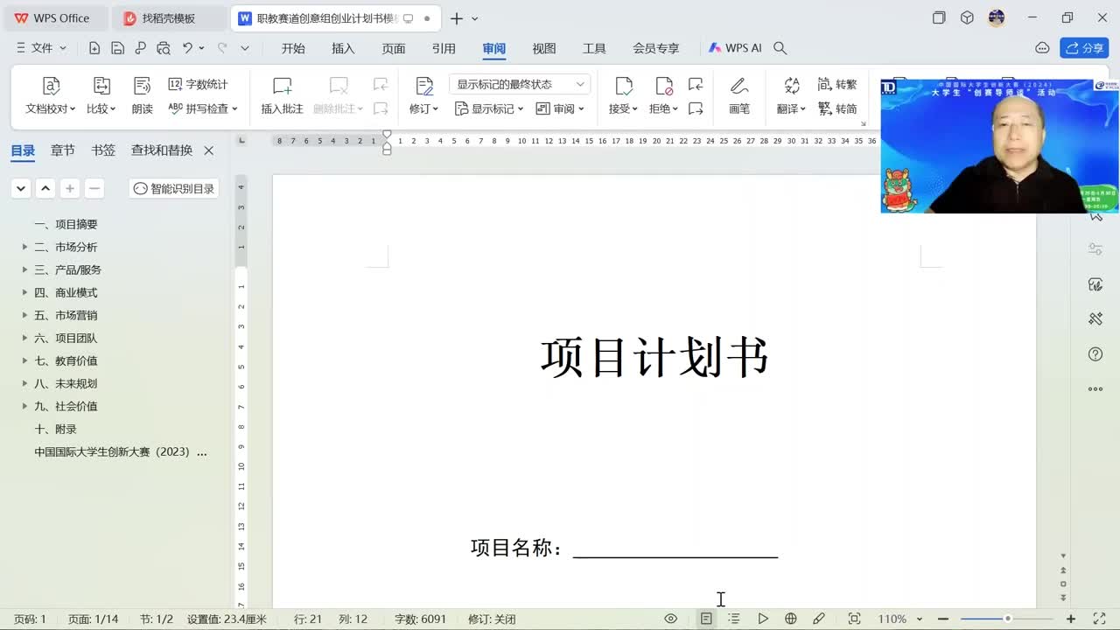
Task: Click the 接受 accept change icon
Action: click(624, 86)
